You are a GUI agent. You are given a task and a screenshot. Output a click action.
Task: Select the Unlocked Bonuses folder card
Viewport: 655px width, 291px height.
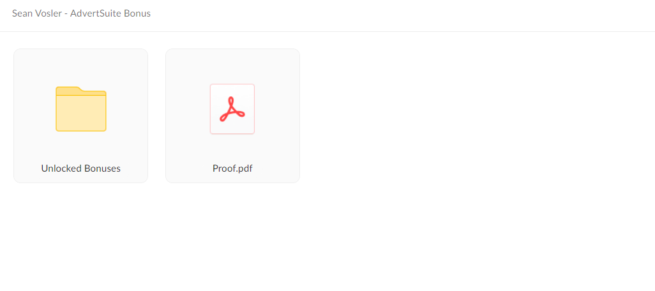(80, 116)
